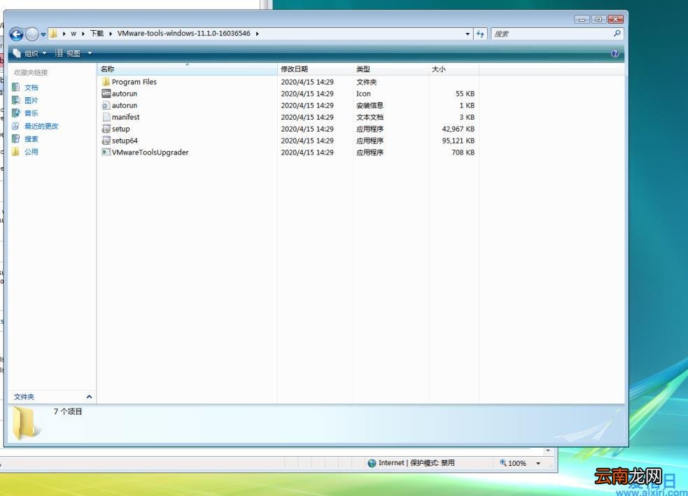This screenshot has width=688, height=496.
Task: Click the '42,967 KB' size cell
Action: coord(458,129)
